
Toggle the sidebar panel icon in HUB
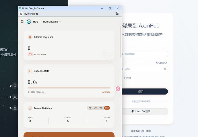(22, 22)
